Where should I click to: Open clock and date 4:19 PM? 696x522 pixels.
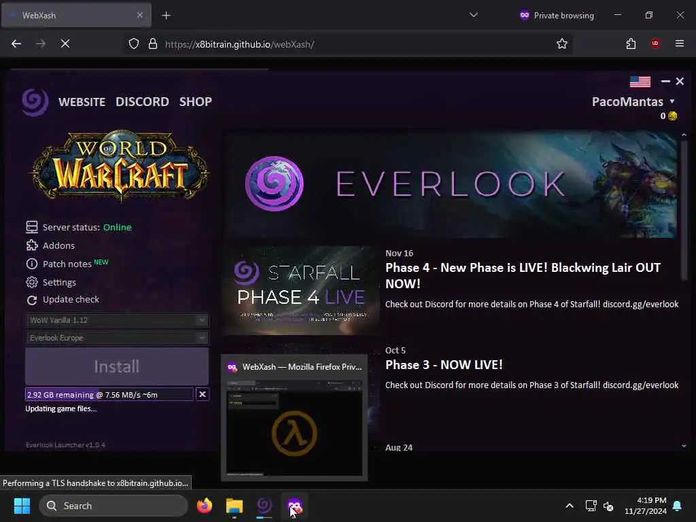tap(646, 506)
